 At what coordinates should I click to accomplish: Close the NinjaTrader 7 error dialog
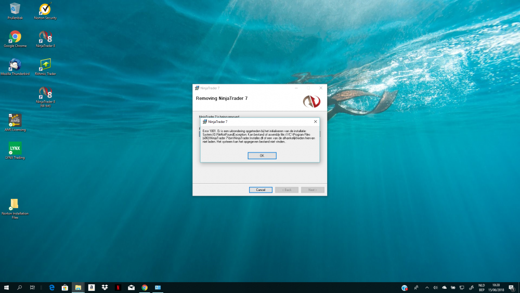315,121
